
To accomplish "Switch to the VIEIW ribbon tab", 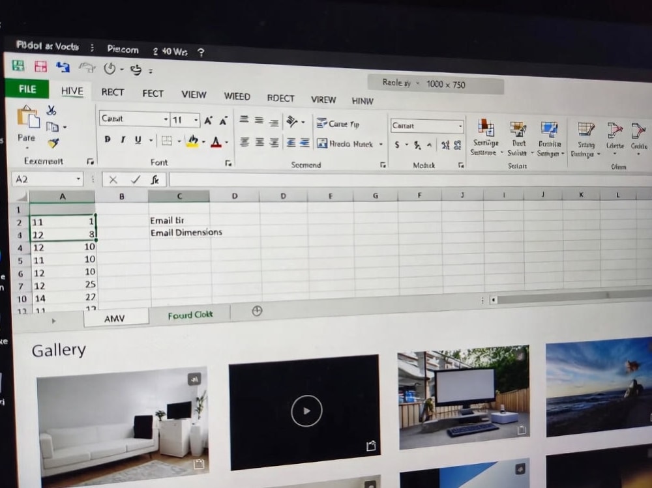I will click(x=194, y=94).
